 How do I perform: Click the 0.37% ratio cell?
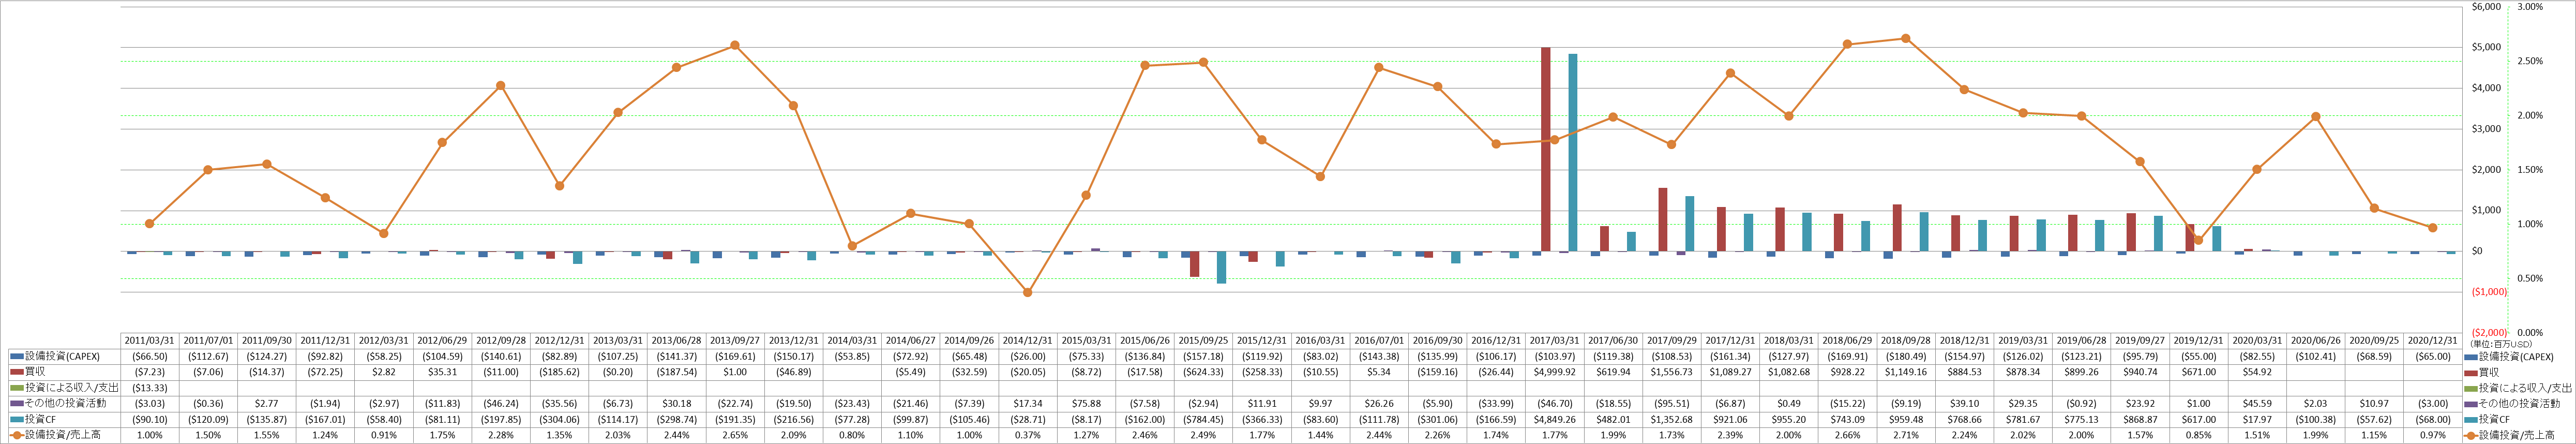[1027, 436]
